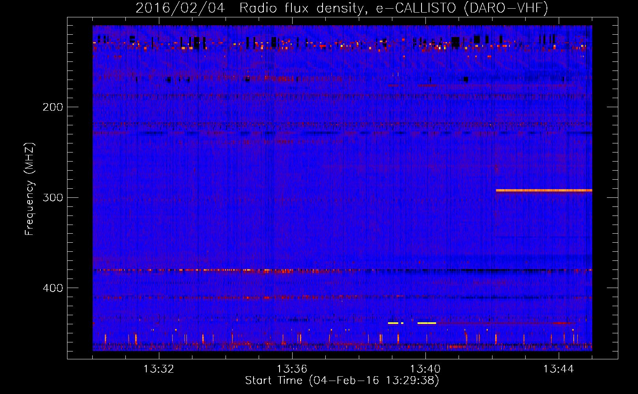Click the '13:32' time tick label
The height and width of the screenshot is (394, 638).
pyautogui.click(x=159, y=369)
